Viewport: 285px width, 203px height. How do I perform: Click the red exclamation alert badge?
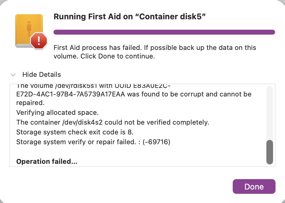(39, 41)
